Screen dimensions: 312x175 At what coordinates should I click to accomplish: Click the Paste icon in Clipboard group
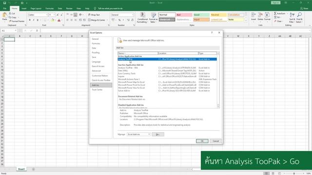4,15
